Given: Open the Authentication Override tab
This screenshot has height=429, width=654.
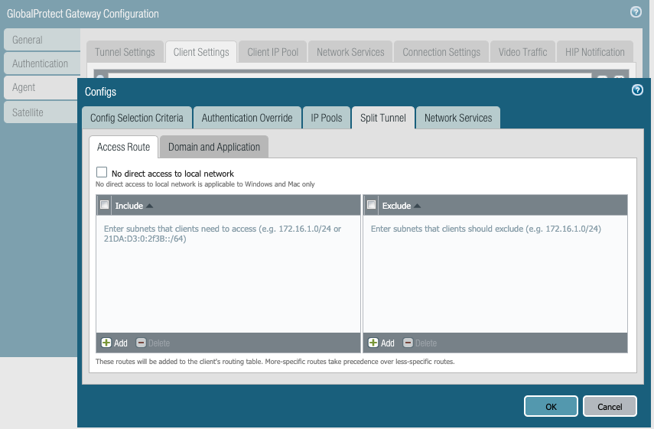Looking at the screenshot, I should pyautogui.click(x=247, y=118).
